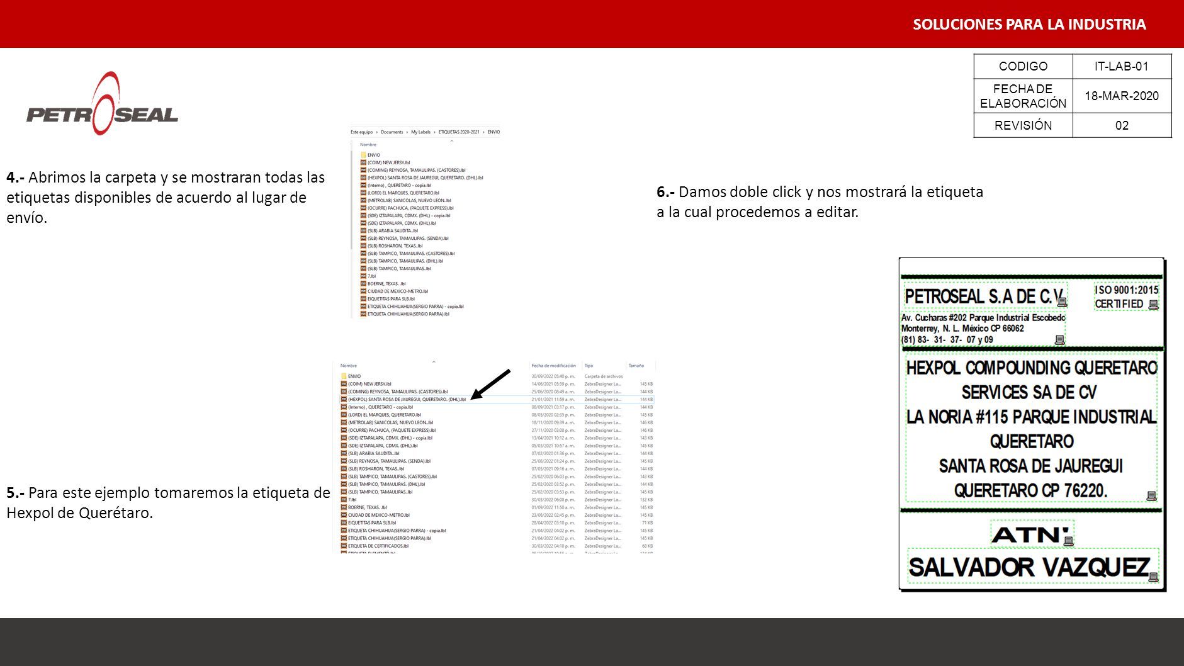
Task: Click the small icon beside SALVADOR VAZQUEZ
Action: [1153, 577]
